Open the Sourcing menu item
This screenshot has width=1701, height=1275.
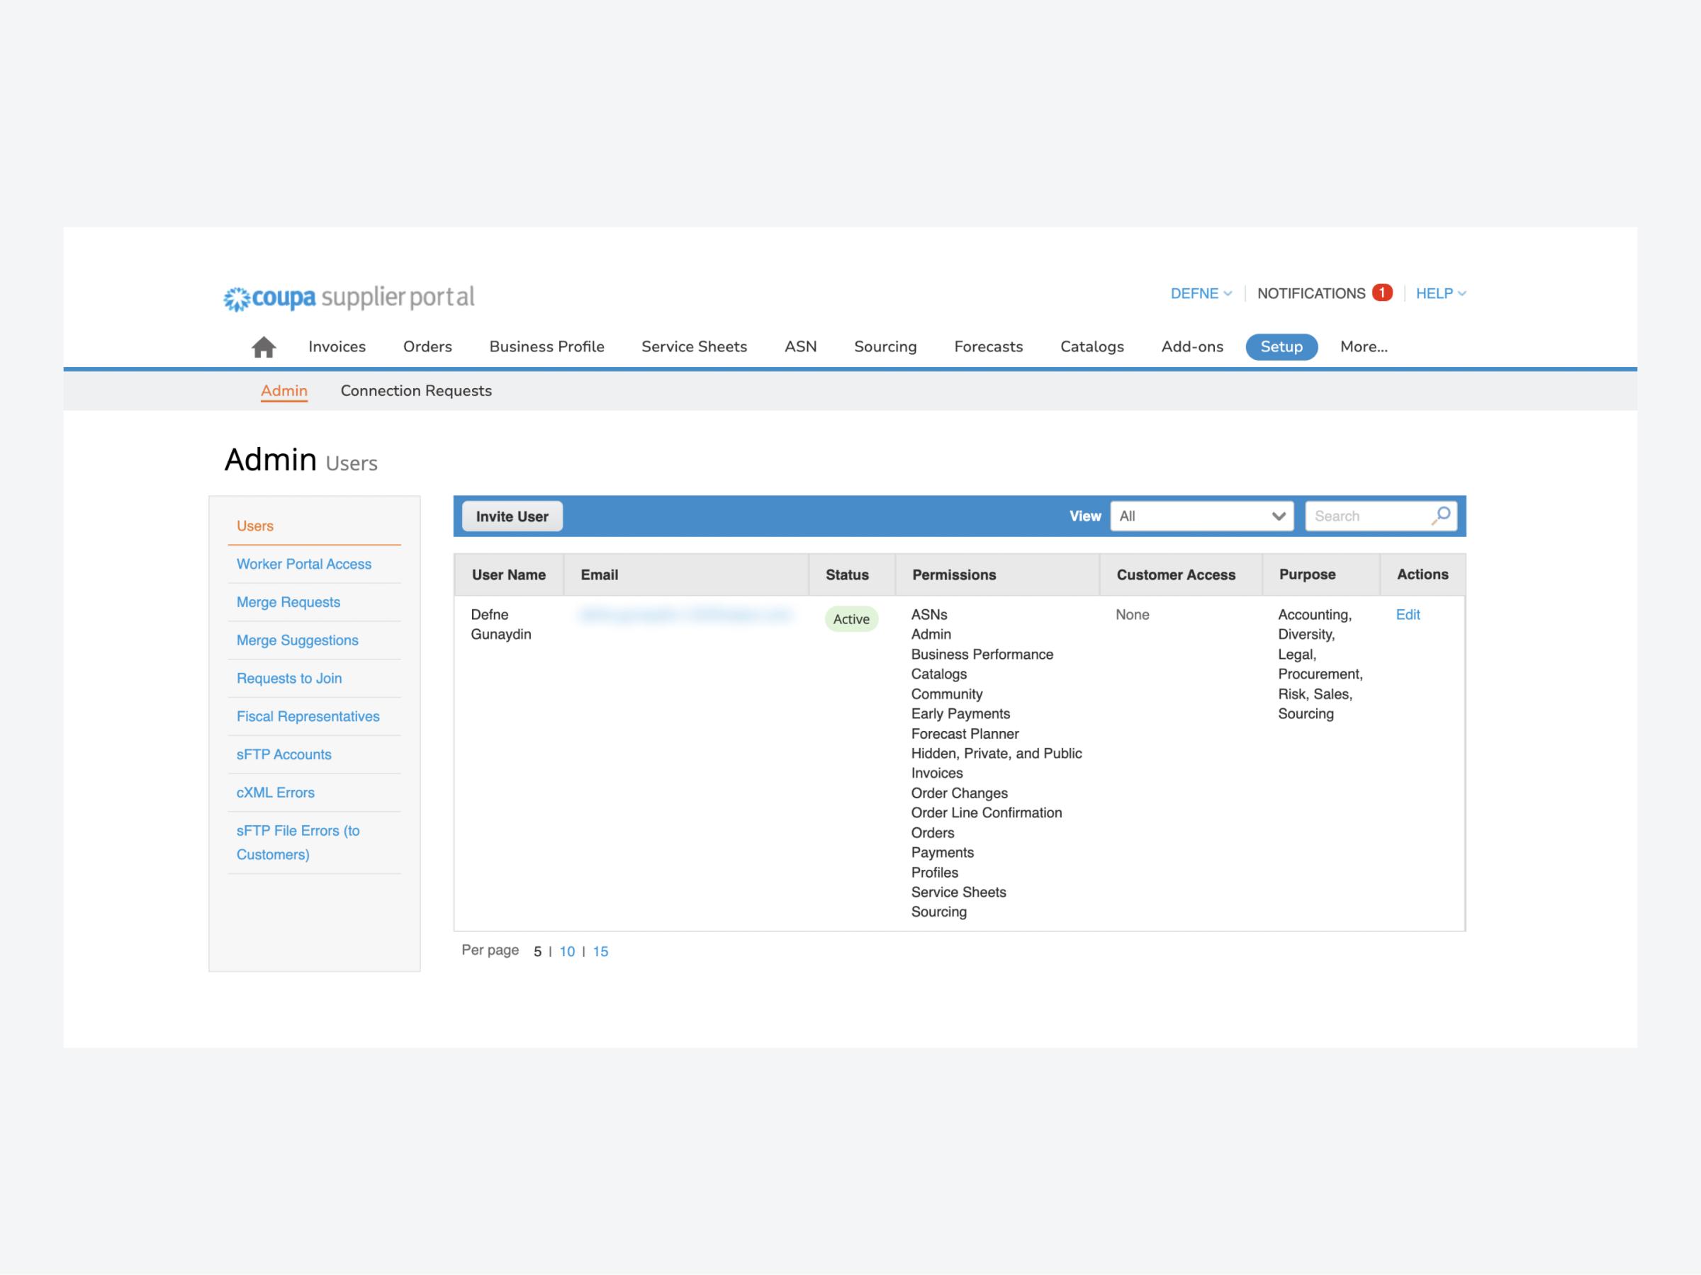[x=885, y=346]
